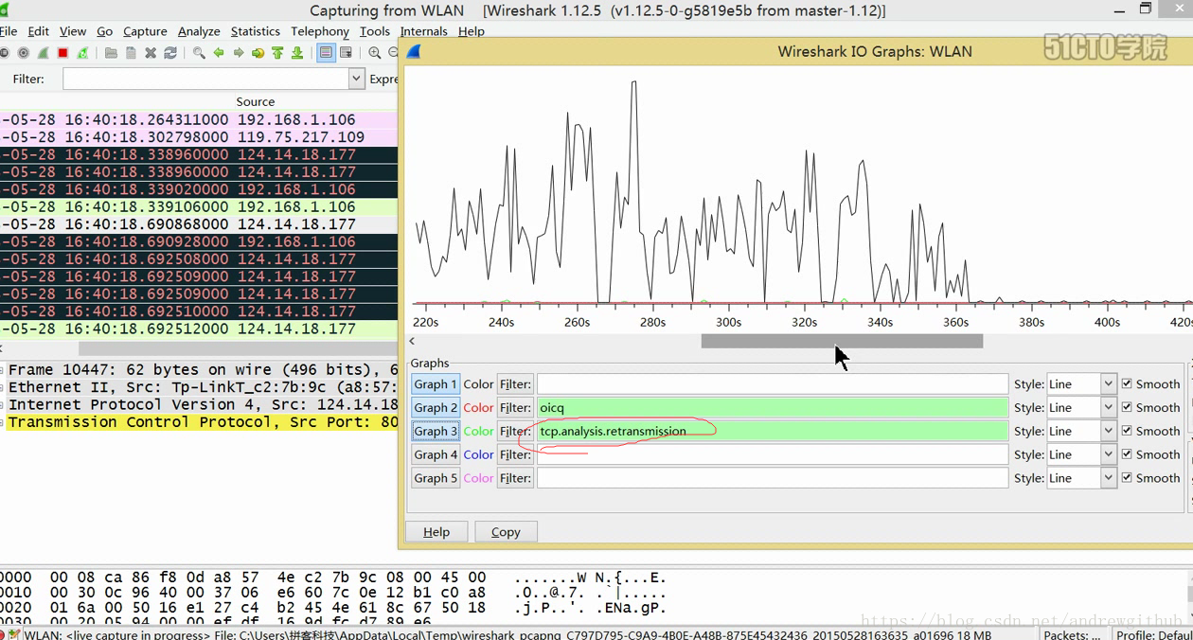Click the oicq filter text field
Image resolution: width=1193 pixels, height=640 pixels.
click(773, 408)
